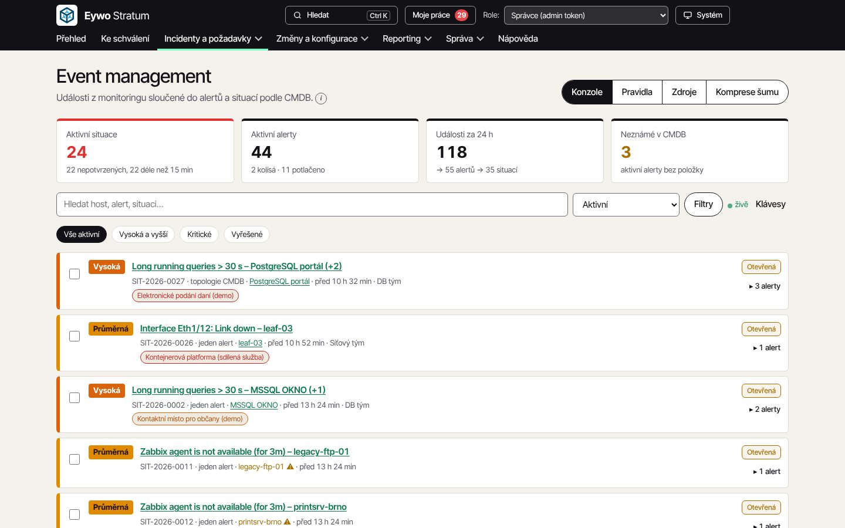The height and width of the screenshot is (528, 845).
Task: Click the green live status indicator
Action: click(x=738, y=205)
